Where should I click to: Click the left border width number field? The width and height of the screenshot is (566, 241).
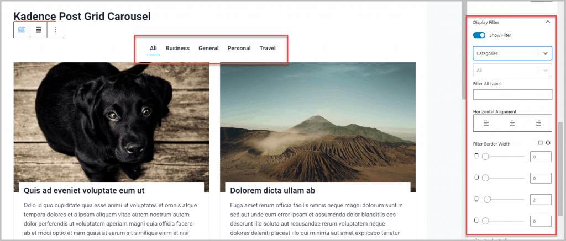(x=541, y=221)
